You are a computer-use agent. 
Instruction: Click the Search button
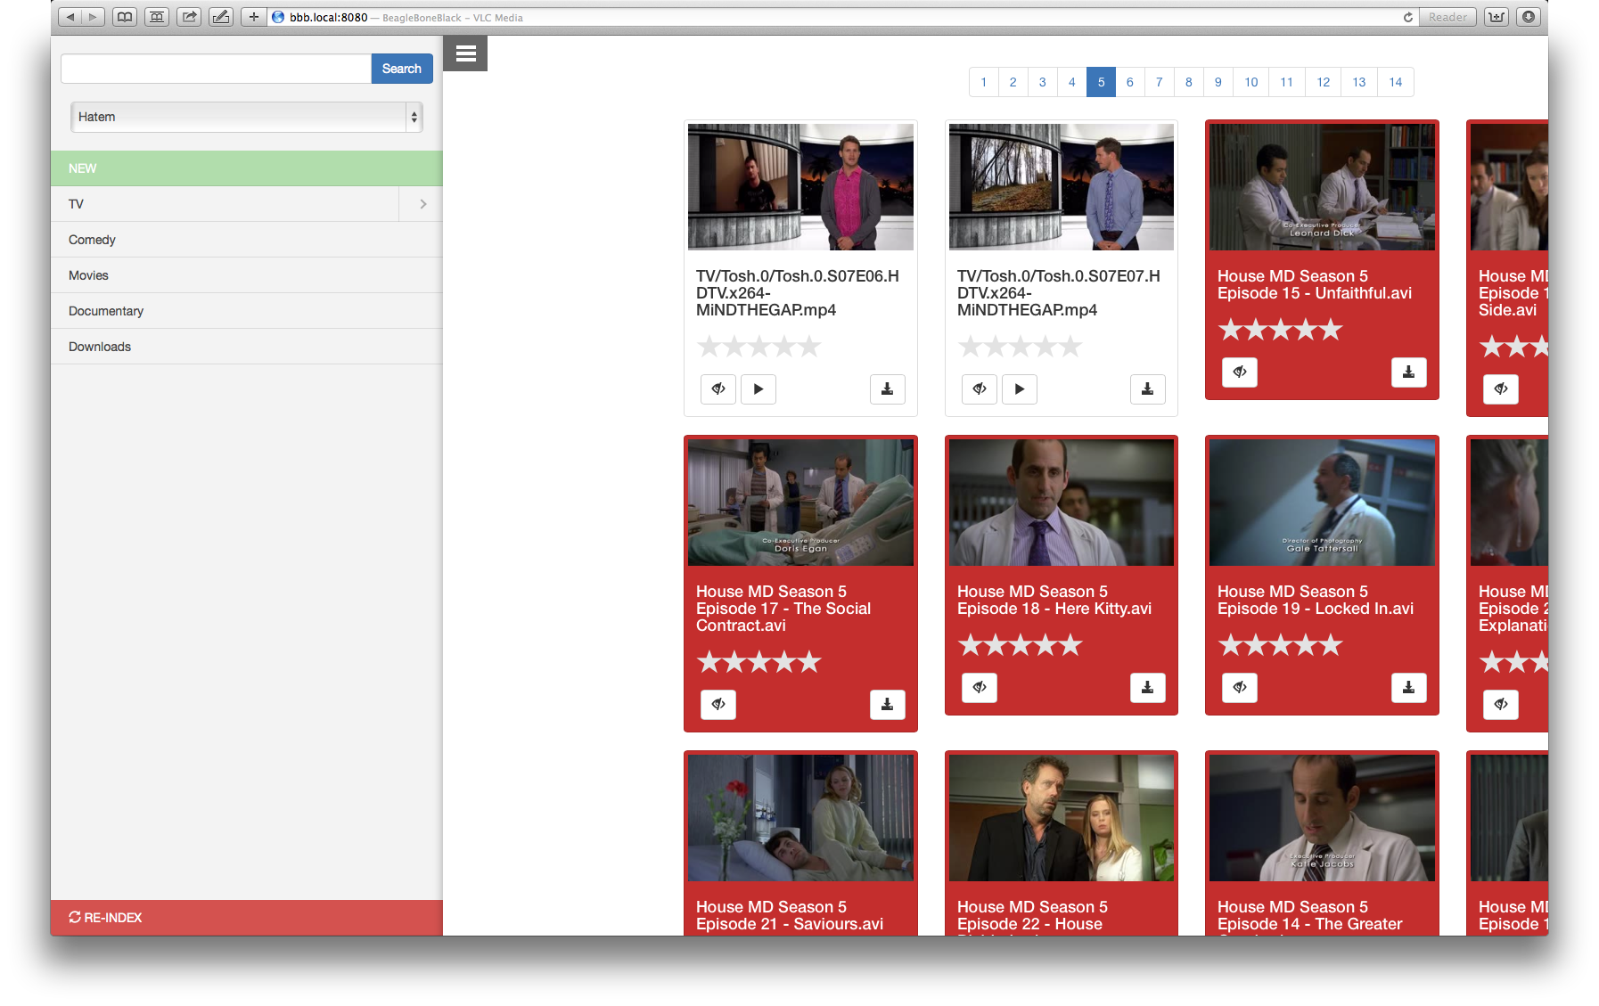pyautogui.click(x=402, y=69)
